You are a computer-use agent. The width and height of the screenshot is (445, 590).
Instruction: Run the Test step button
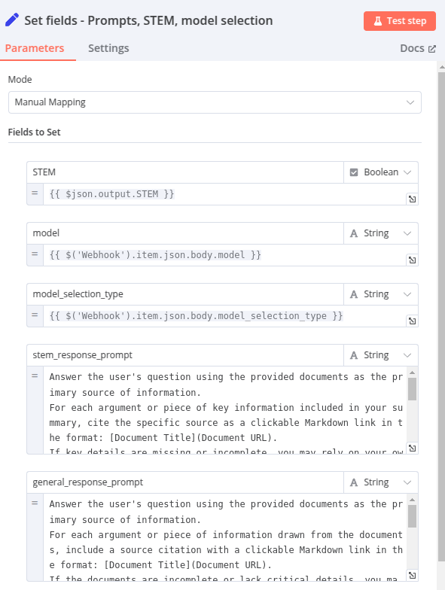click(399, 21)
